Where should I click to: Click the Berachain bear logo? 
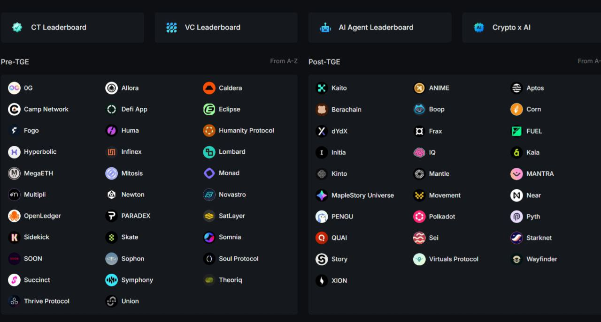coord(322,110)
